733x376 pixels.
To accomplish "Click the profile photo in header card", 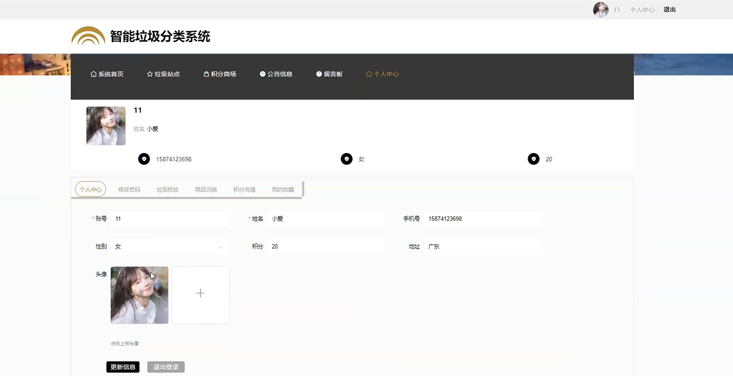I will (x=106, y=126).
